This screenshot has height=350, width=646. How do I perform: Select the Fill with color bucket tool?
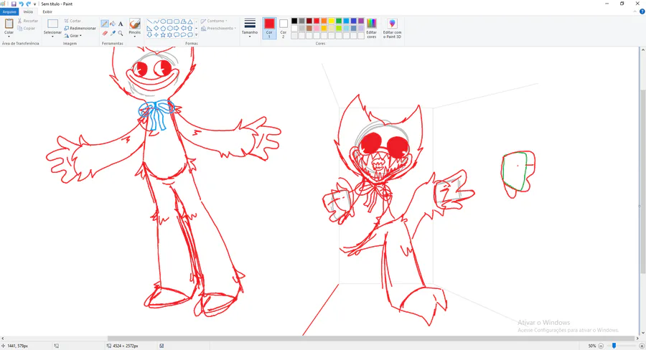click(x=113, y=24)
